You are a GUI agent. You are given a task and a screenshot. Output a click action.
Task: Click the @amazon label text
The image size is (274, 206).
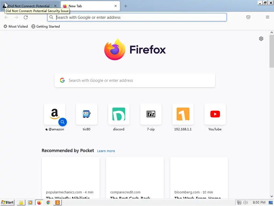pyautogui.click(x=56, y=129)
